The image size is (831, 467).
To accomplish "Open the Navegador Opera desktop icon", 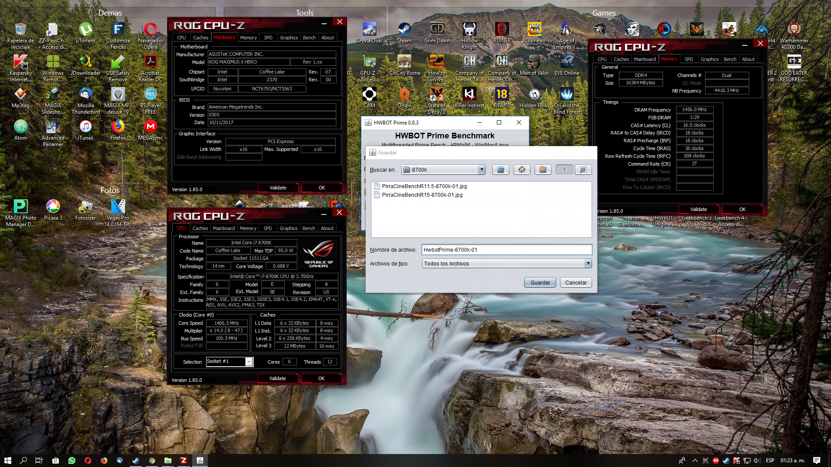I will [x=151, y=36].
